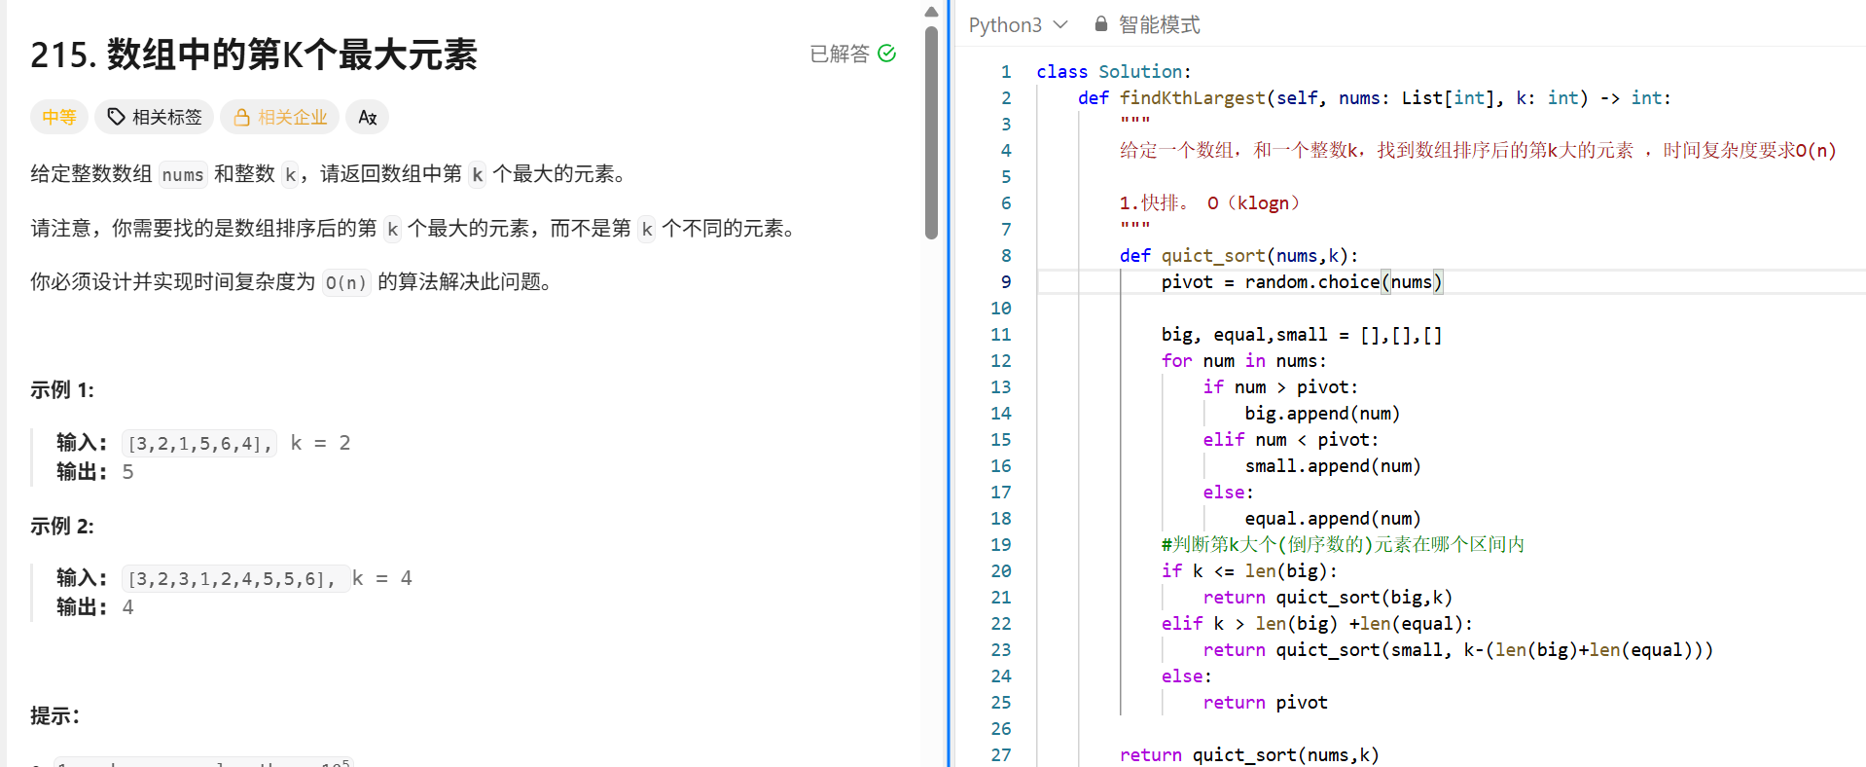
Task: Click the 'return quict_sort(small, ...' line
Action: tap(1458, 650)
